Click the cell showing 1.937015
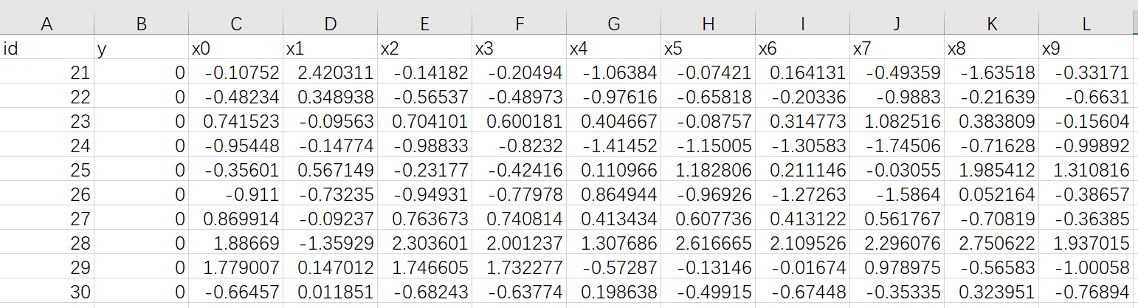Image resolution: width=1138 pixels, height=308 pixels. tap(1086, 243)
